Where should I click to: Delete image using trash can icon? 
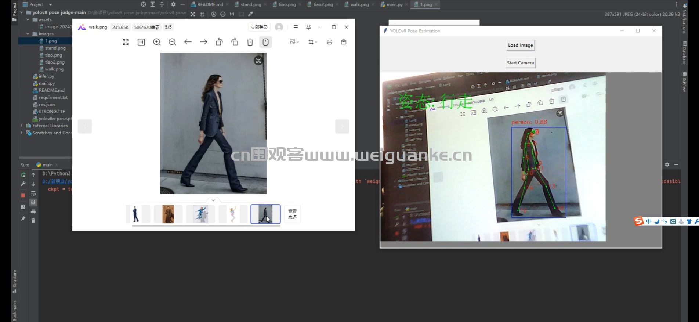click(x=250, y=42)
